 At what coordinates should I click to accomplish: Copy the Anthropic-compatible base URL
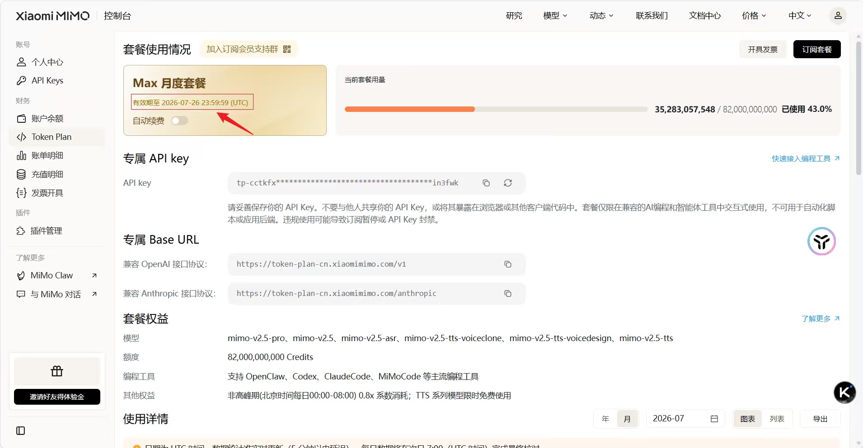(x=508, y=293)
